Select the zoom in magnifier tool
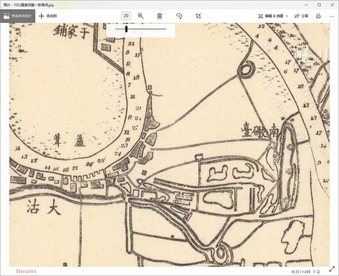The width and height of the screenshot is (339, 276). point(141,16)
